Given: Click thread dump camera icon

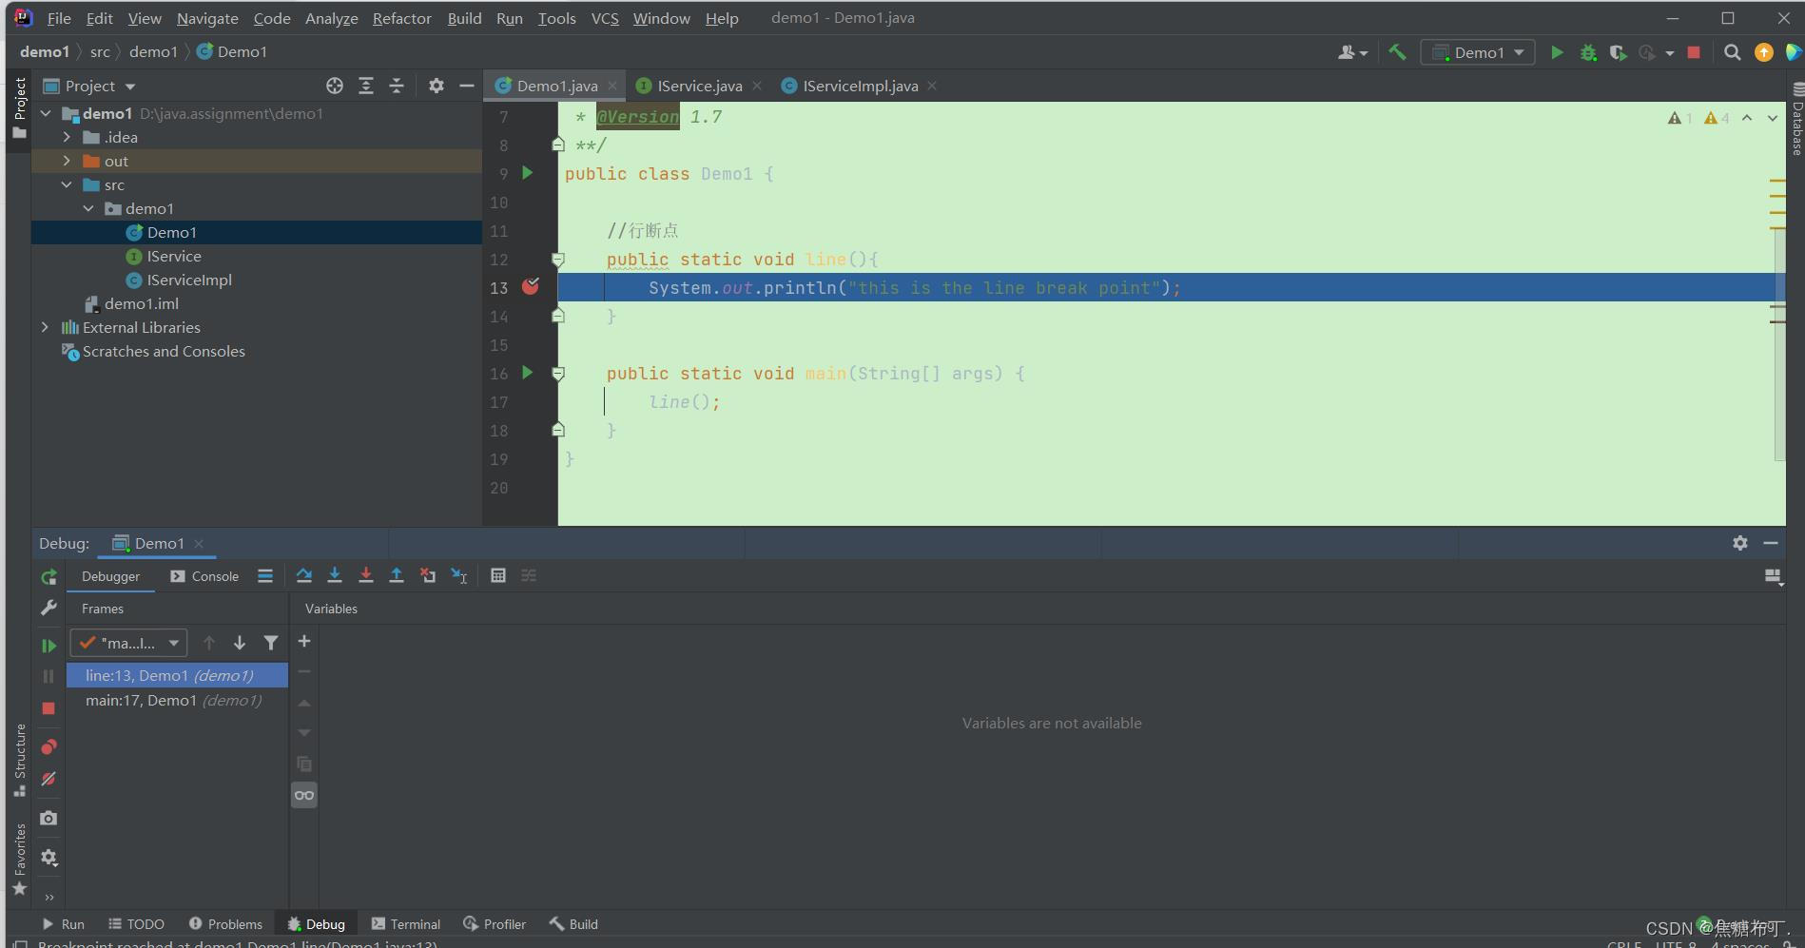Looking at the screenshot, I should 49,818.
